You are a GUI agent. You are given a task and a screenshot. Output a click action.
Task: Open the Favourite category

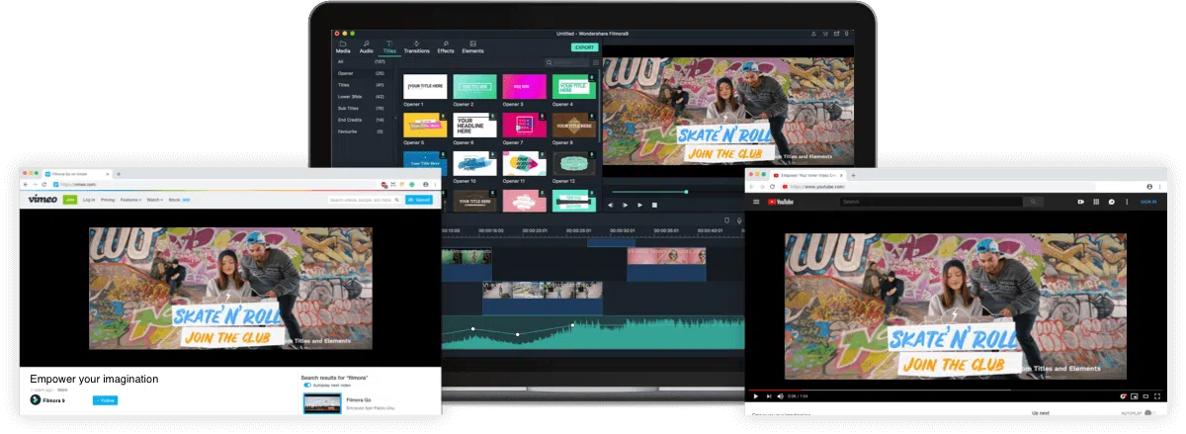[362, 131]
